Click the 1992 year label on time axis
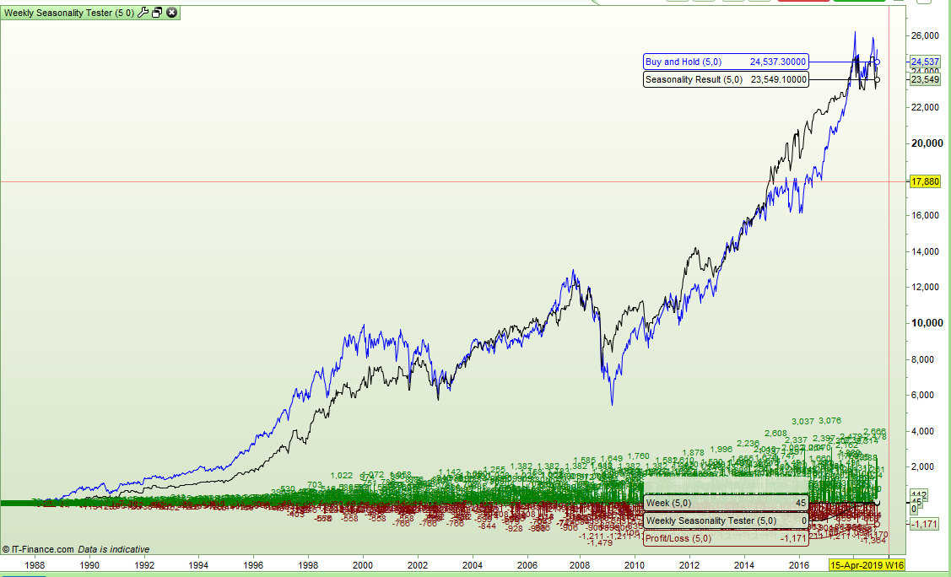 [x=144, y=565]
